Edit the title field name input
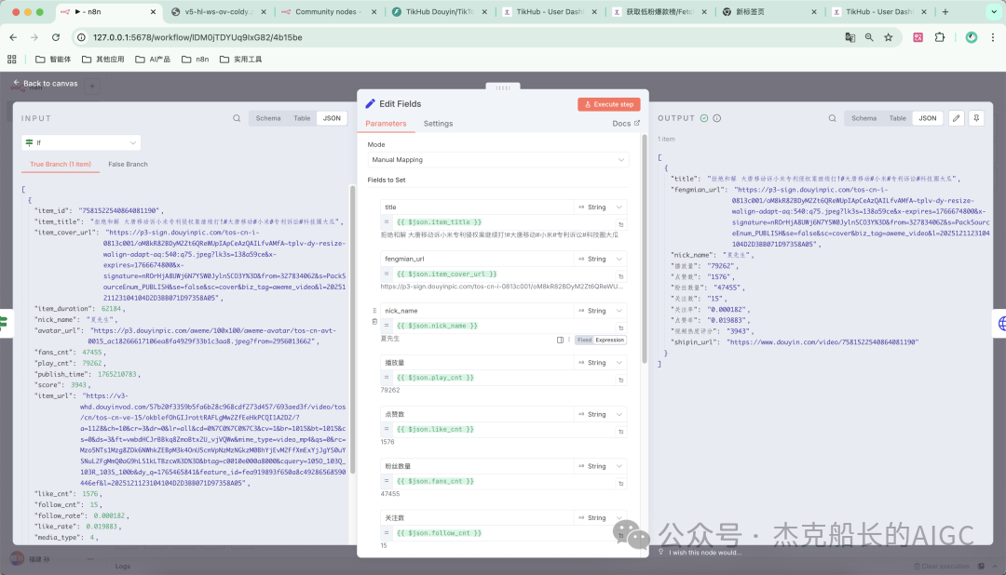The image size is (1006, 575). (x=477, y=207)
